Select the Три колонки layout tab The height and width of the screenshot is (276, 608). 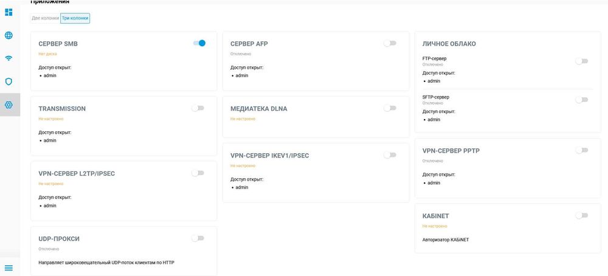coord(75,18)
